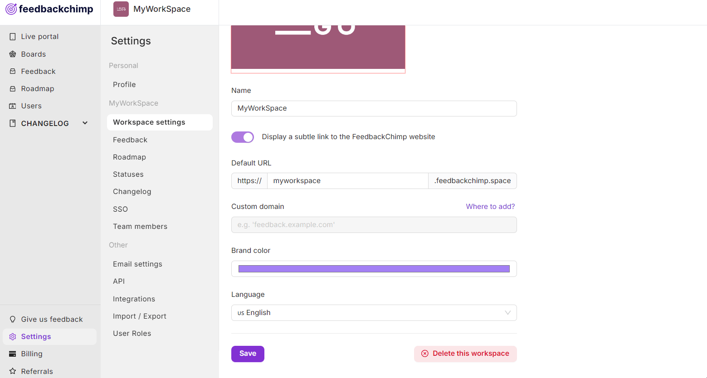Click the MyWorkSpace logo thumbnail in header

(121, 9)
